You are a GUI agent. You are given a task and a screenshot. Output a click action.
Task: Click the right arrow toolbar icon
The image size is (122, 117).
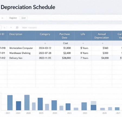click(11, 27)
